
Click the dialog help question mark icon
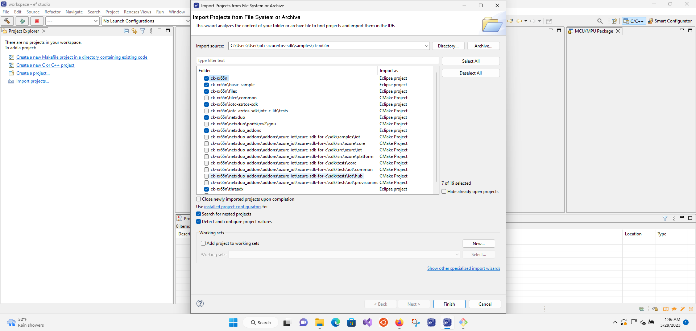tap(200, 303)
